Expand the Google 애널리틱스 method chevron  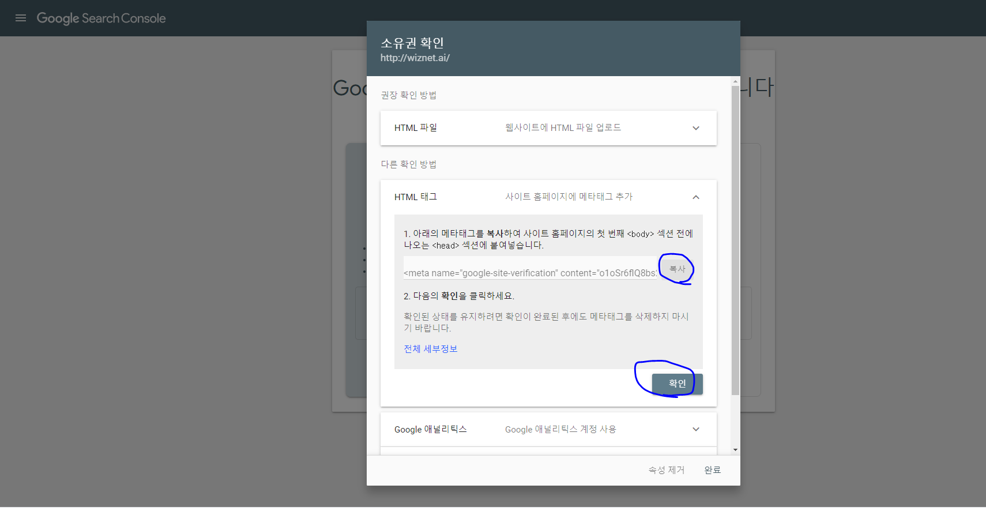coord(696,429)
